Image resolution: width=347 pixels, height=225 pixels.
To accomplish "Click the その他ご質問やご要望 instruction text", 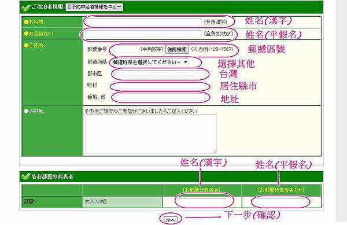I will tap(141, 111).
